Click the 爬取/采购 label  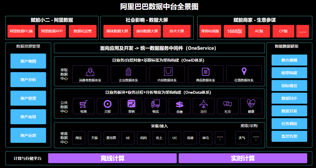[249, 126]
